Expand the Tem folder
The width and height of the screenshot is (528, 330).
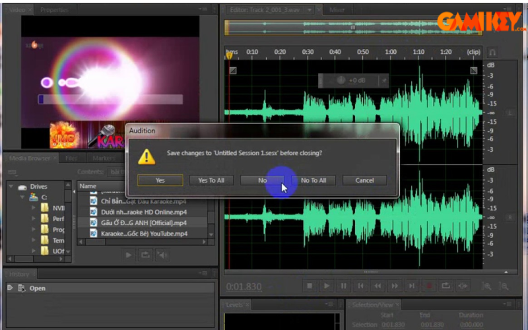34,240
